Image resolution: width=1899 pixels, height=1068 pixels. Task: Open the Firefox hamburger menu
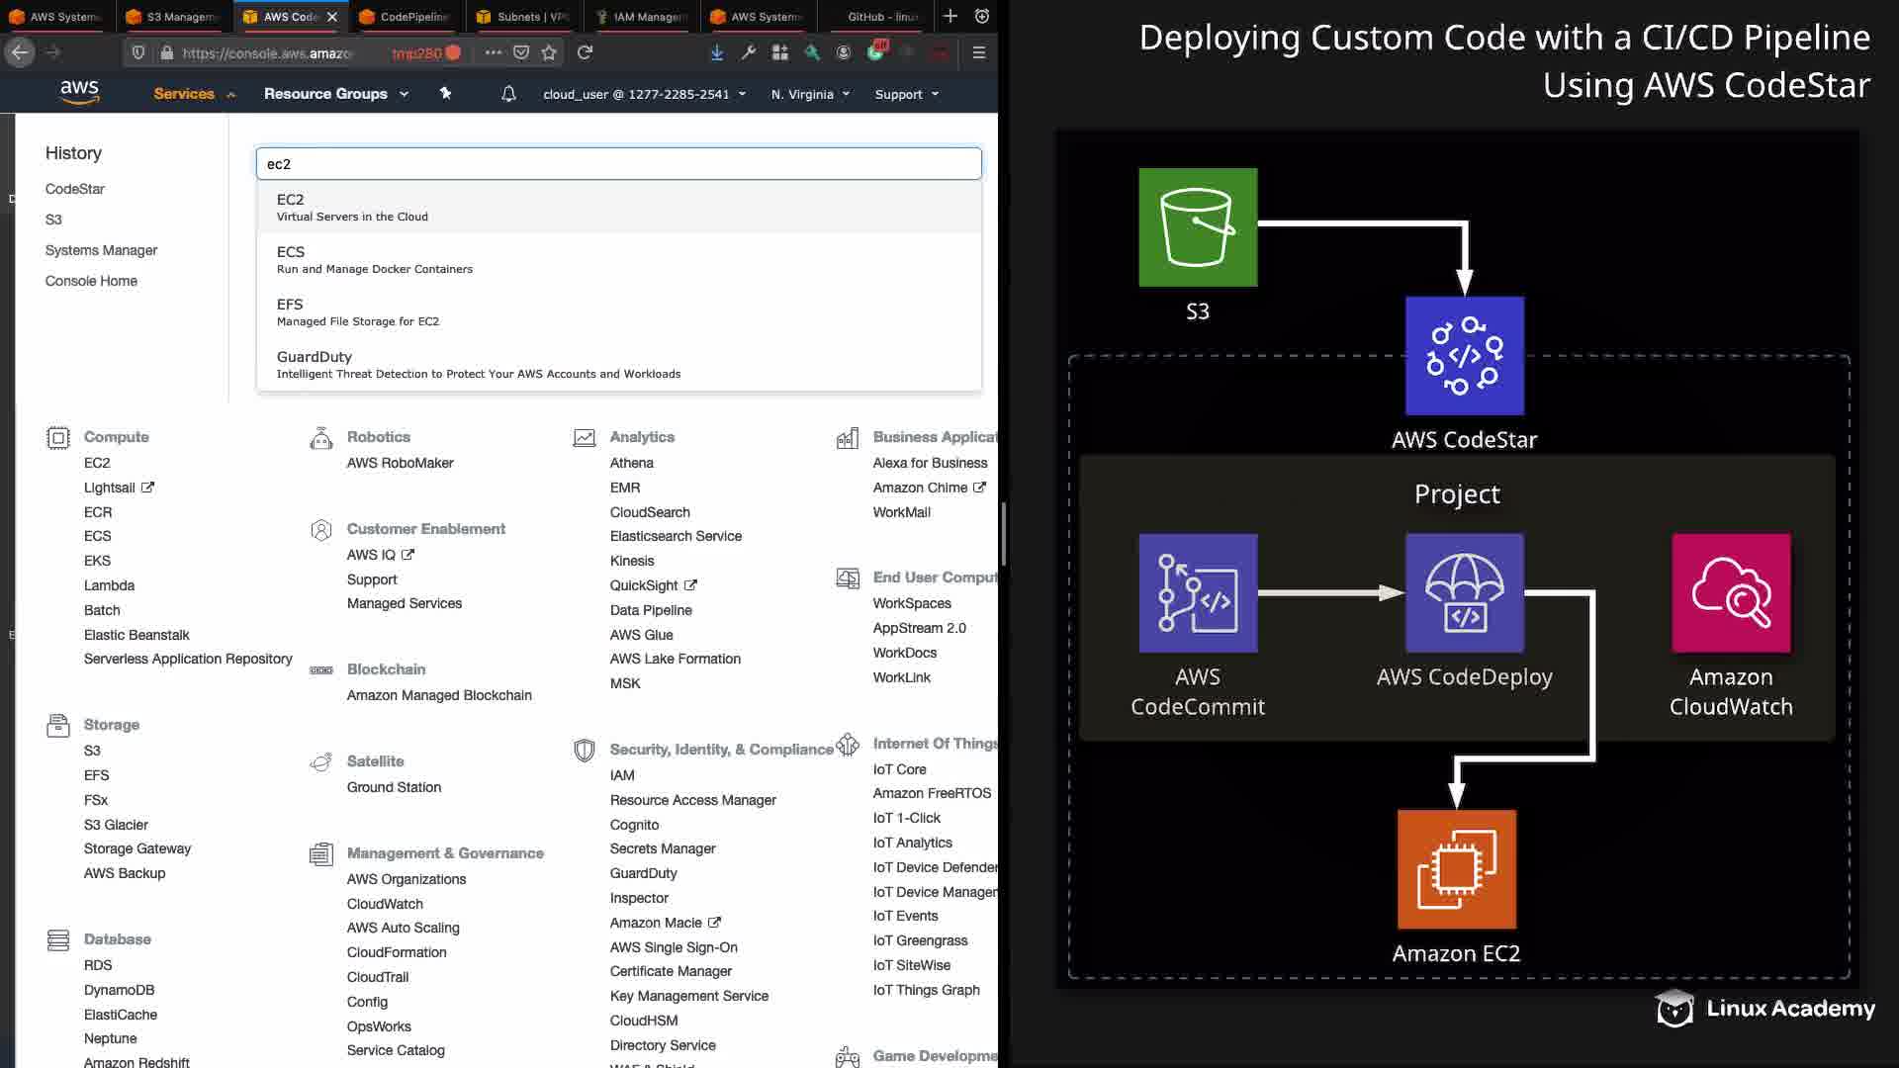979,52
